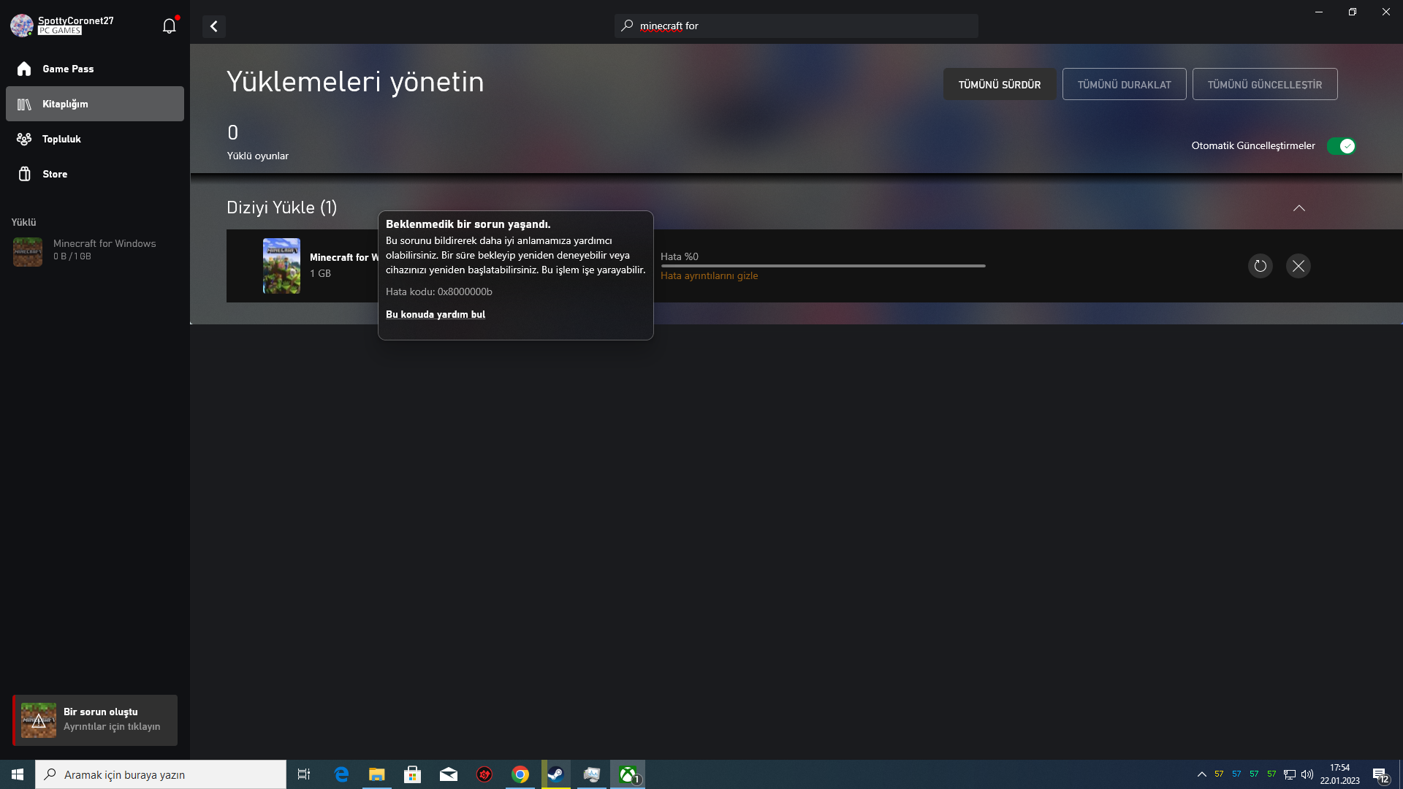
Task: Toggle Otomatik Güncelleştirmeler switch off
Action: 1341,146
